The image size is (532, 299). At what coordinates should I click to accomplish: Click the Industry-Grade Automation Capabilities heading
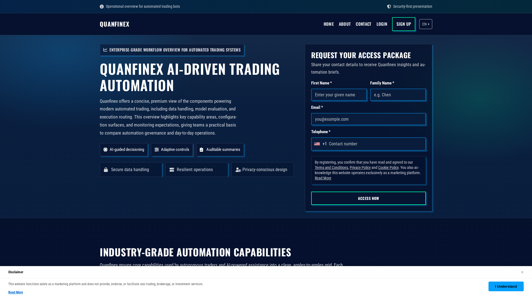click(x=195, y=252)
